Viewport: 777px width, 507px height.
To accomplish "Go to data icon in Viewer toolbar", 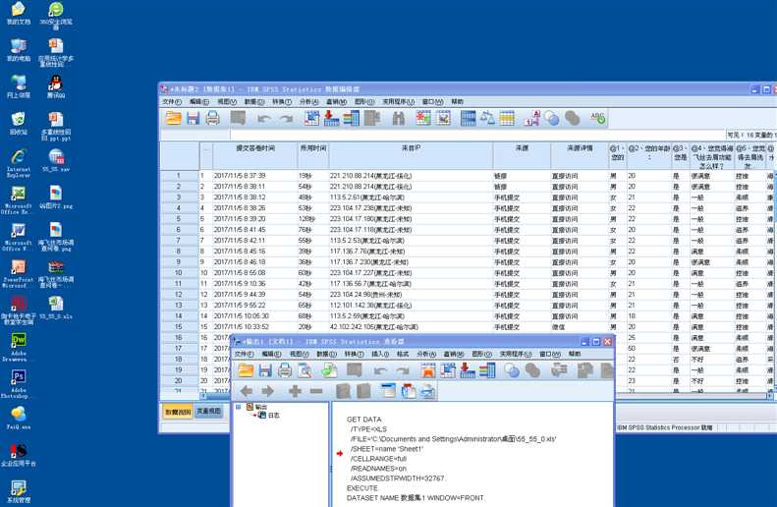I will coord(427,370).
